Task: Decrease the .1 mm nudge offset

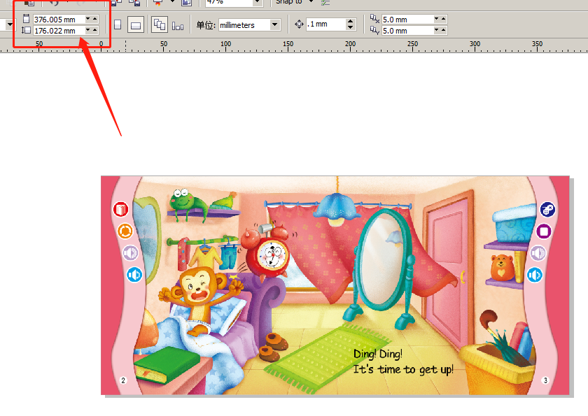Action: (350, 27)
